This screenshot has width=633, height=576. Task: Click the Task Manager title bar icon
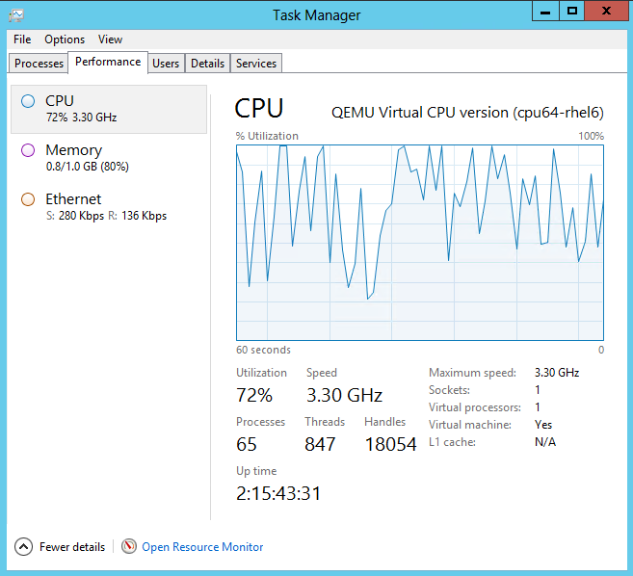tap(16, 14)
